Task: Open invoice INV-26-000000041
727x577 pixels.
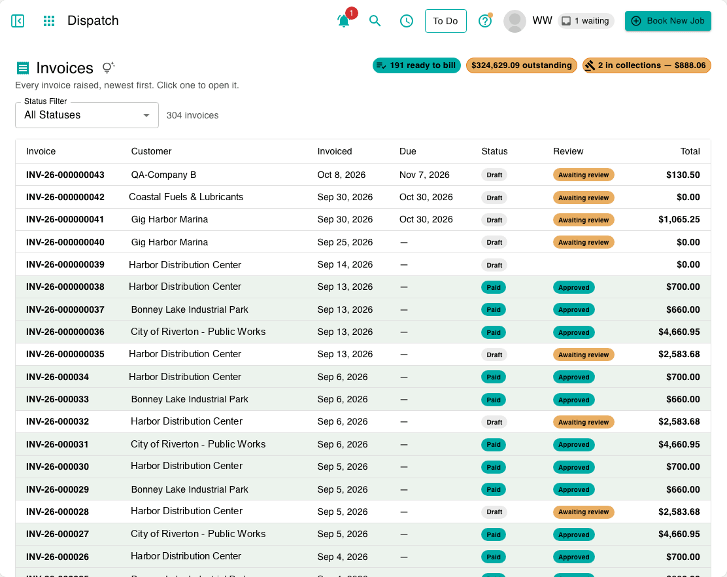Action: pos(363,219)
